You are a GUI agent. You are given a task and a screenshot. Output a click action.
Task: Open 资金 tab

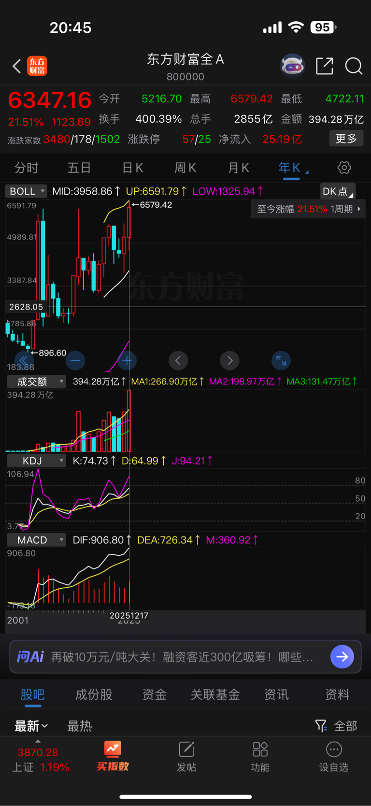[x=155, y=694]
